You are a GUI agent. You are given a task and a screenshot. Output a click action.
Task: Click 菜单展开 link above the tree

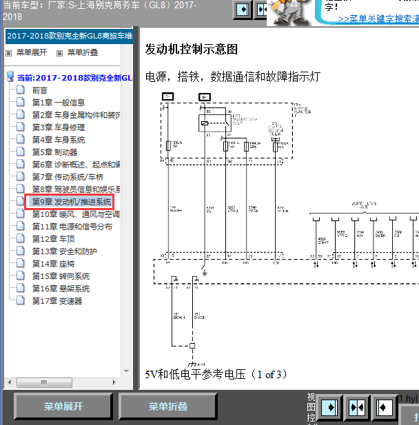tap(32, 52)
